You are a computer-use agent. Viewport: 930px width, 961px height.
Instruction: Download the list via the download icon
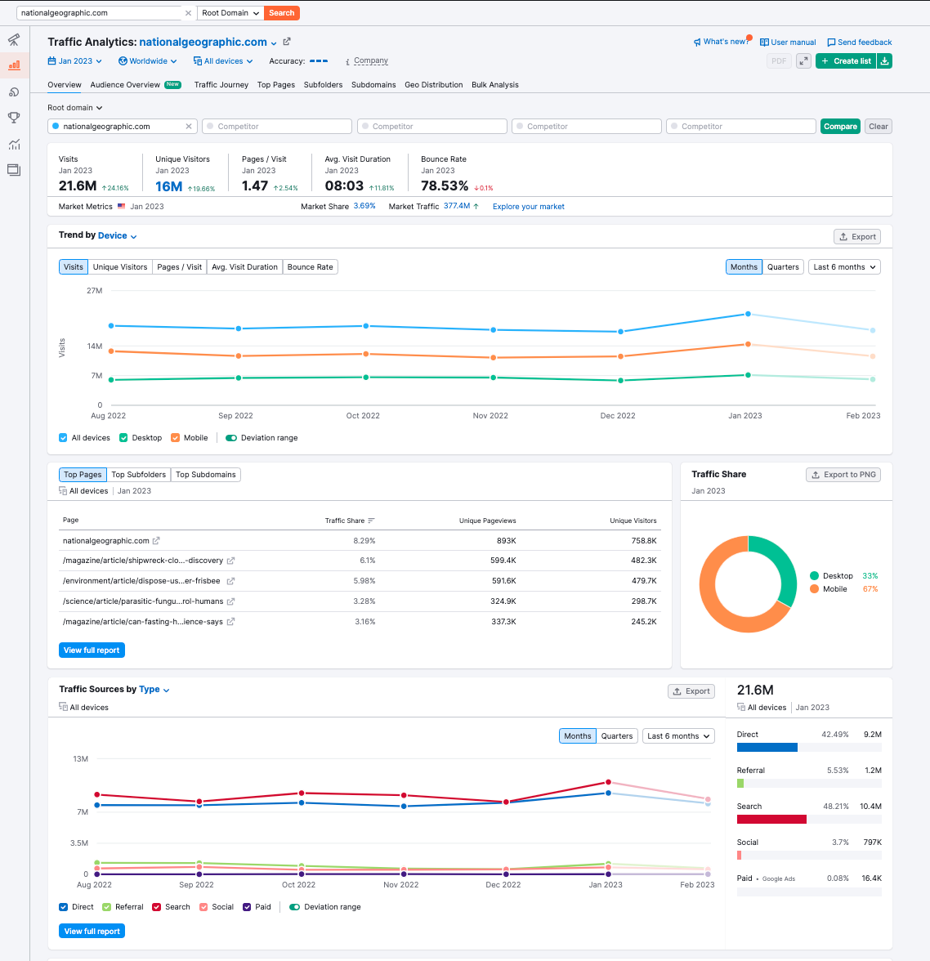pyautogui.click(x=884, y=61)
